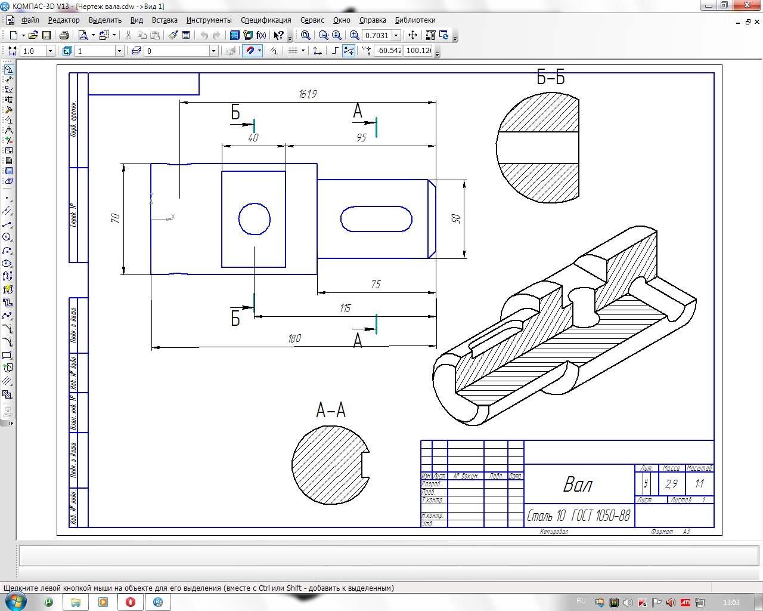Toggle global snaps magnet button
The width and height of the screenshot is (763, 611).
(250, 51)
